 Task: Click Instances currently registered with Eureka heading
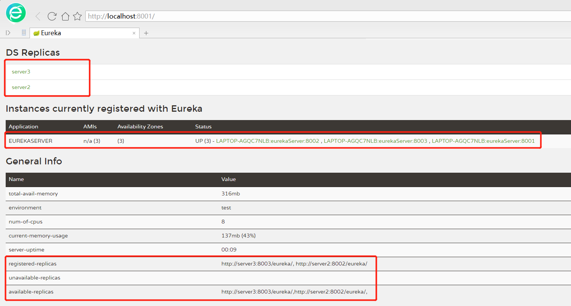point(104,109)
